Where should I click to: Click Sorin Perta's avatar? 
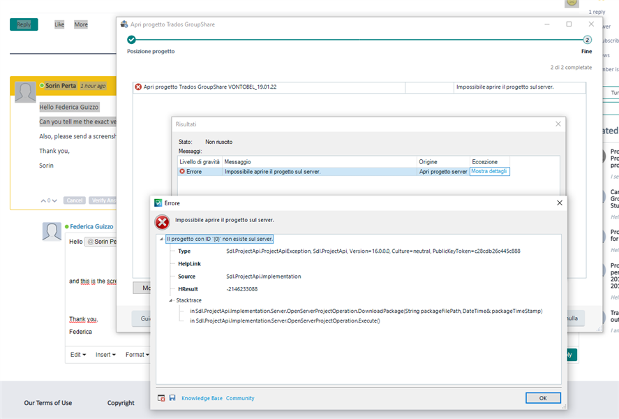25,92
